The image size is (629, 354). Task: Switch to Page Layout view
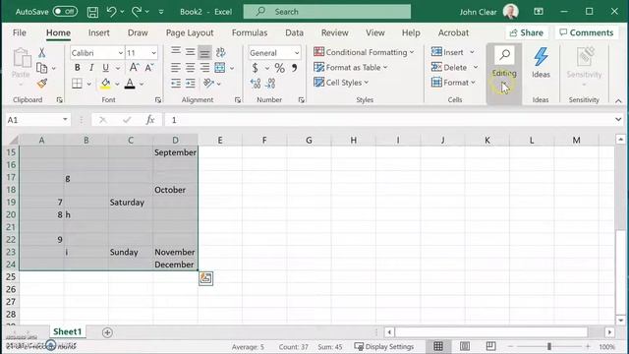coord(465,346)
